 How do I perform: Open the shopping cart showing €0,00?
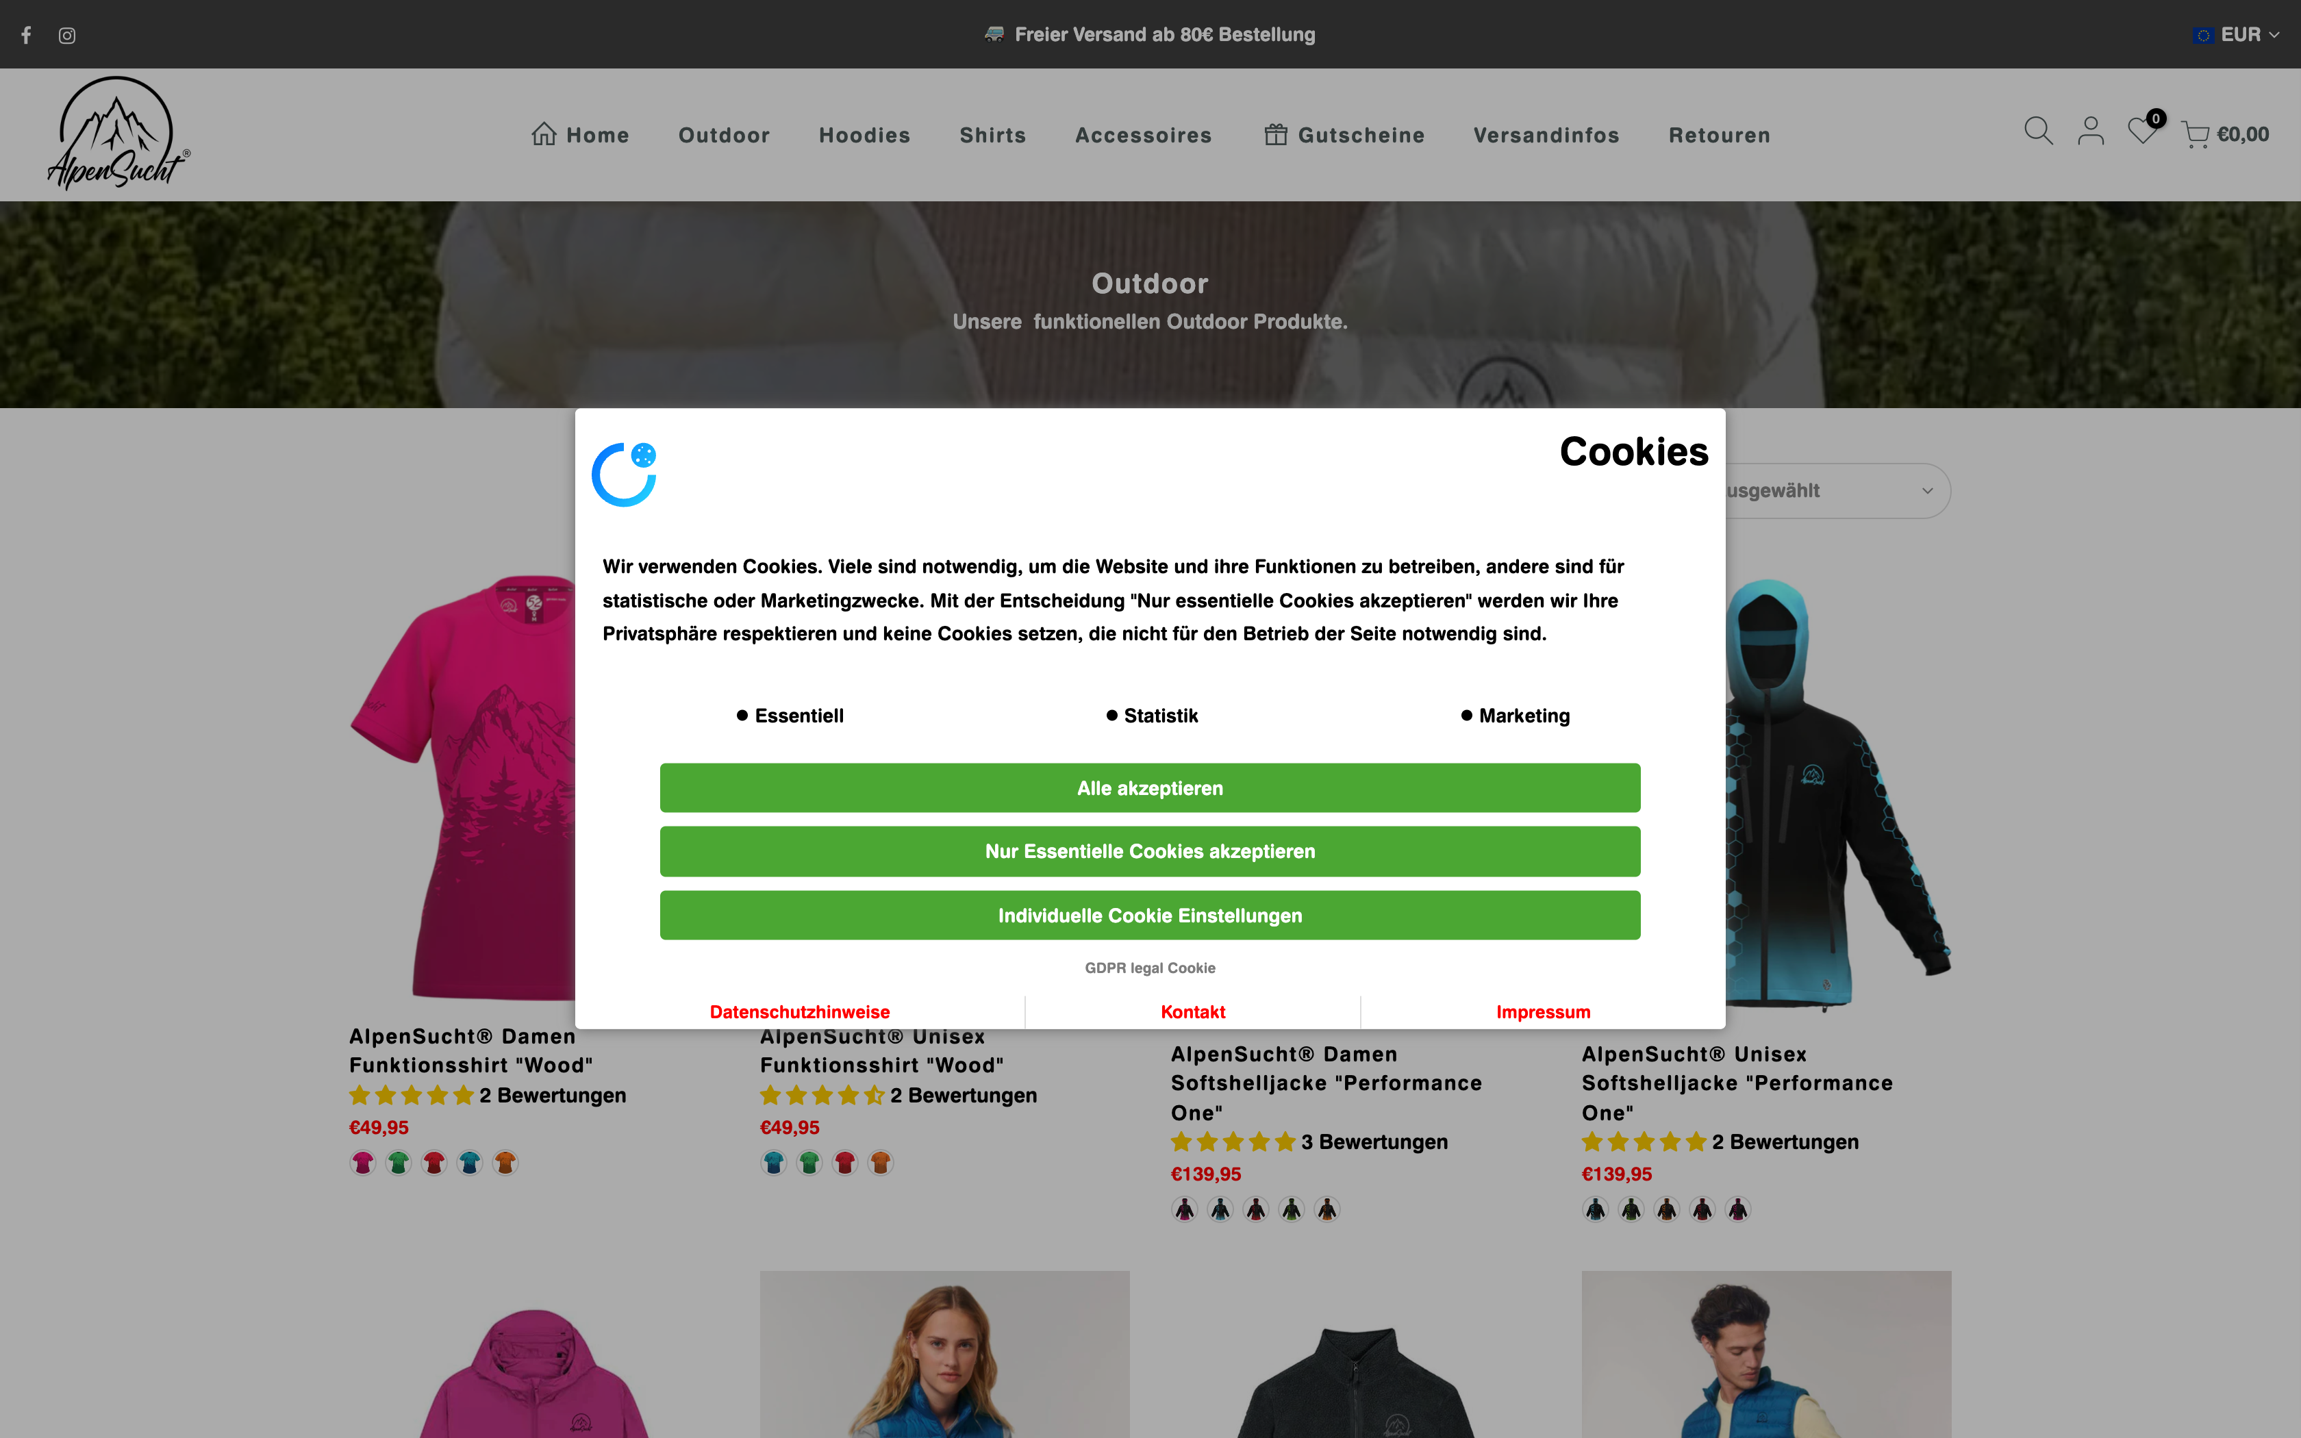tap(2222, 134)
